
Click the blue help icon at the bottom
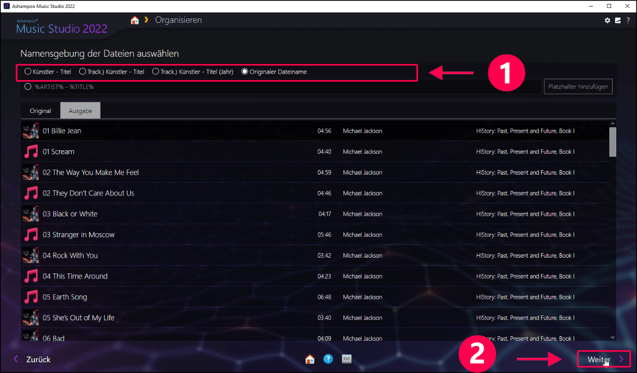328,359
